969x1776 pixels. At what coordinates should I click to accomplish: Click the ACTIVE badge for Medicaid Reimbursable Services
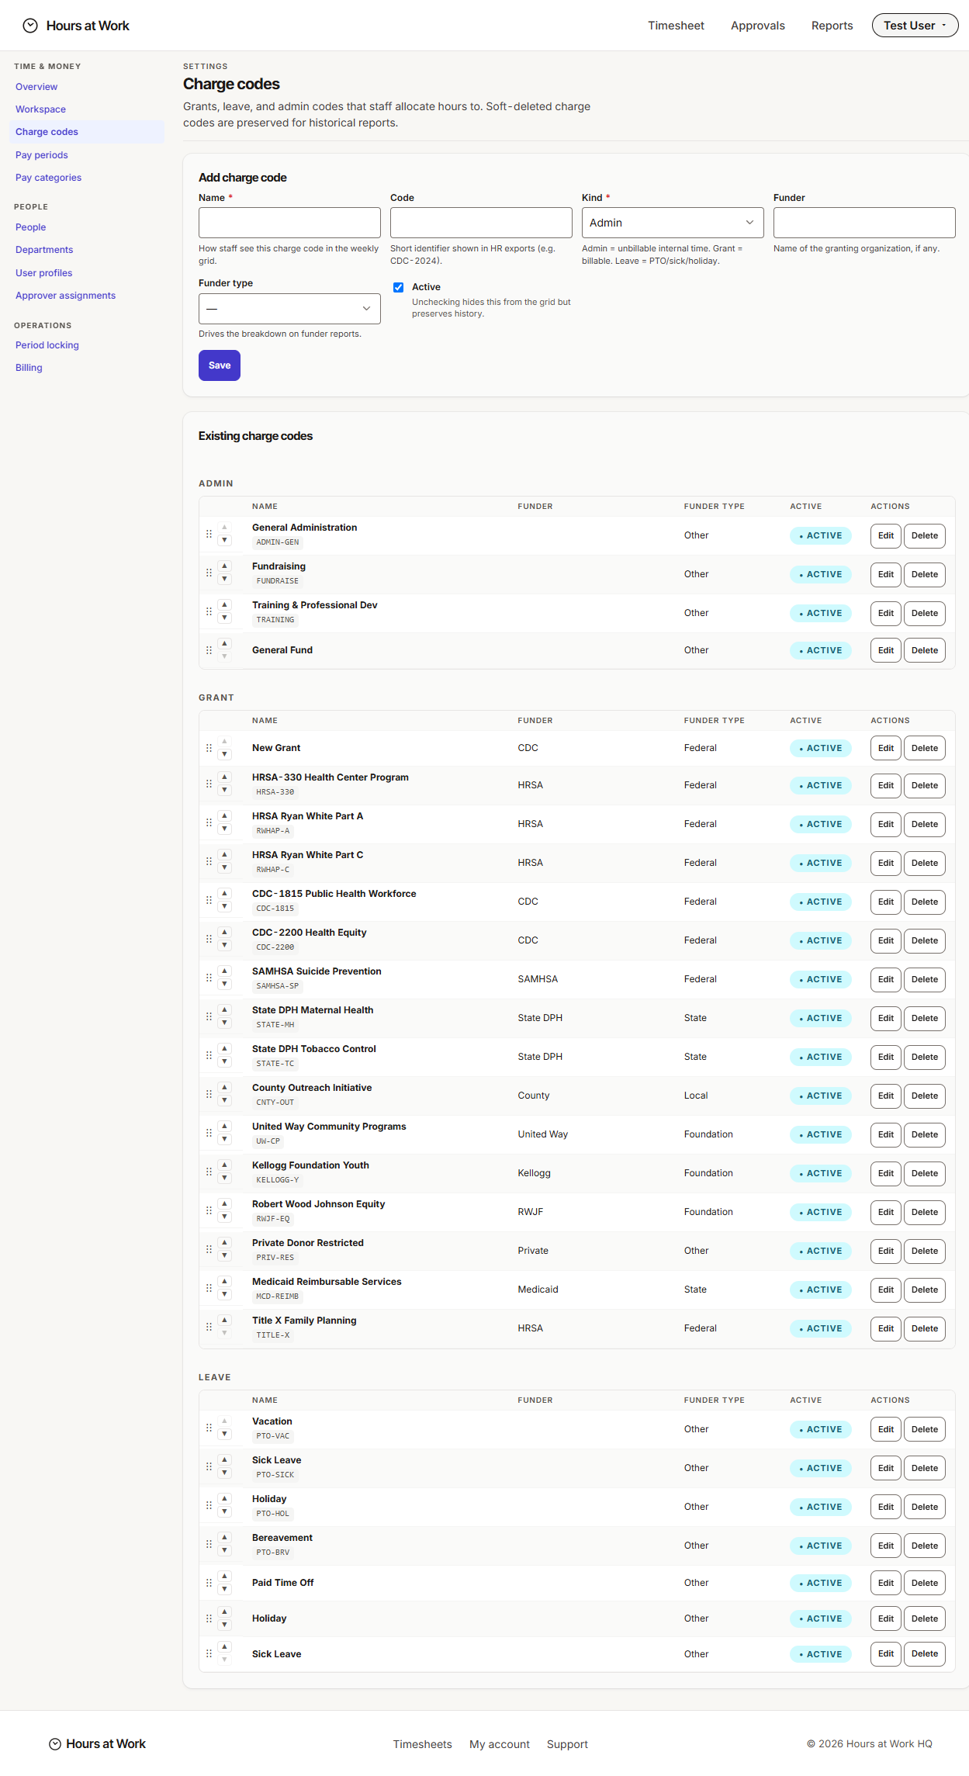pos(821,1290)
